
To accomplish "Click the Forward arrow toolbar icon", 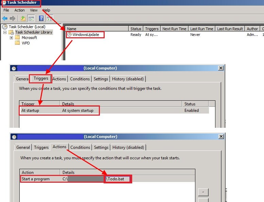I will [x=13, y=18].
